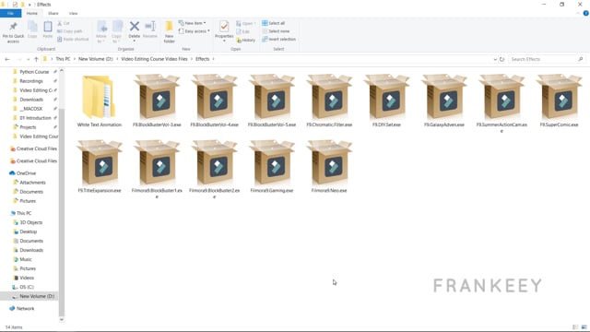This screenshot has width=590, height=332.
Task: Open the Easy access dropdown
Action: tap(195, 31)
